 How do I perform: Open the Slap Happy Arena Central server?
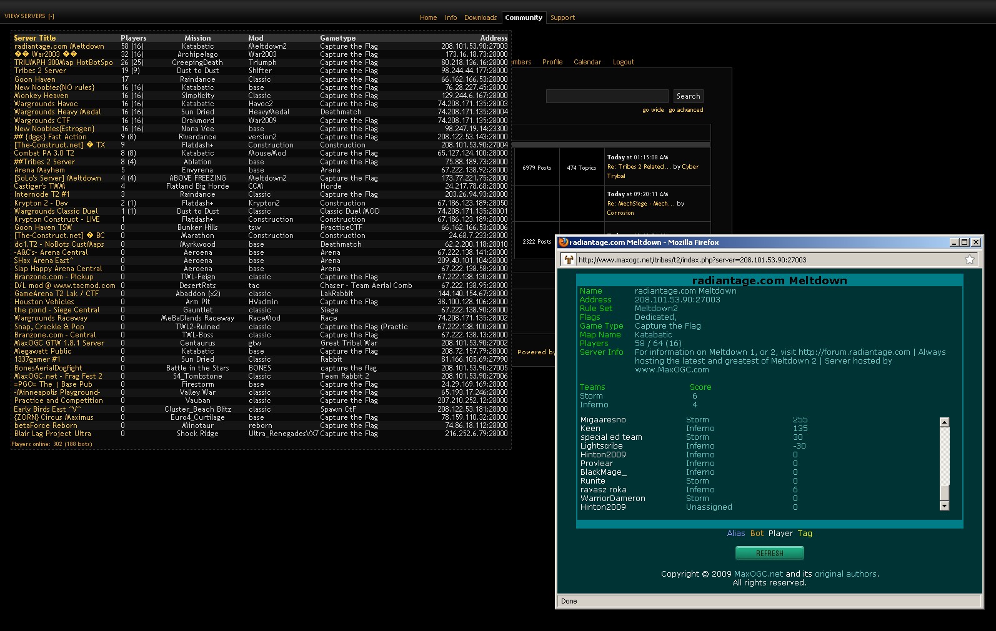pos(58,269)
